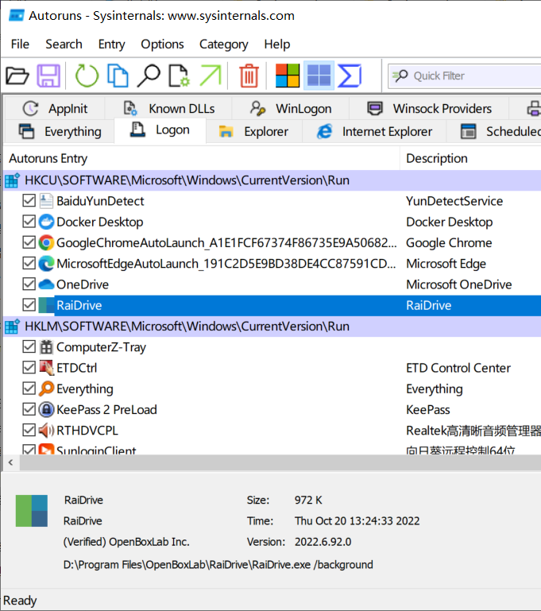Switch to the Internet Explorer tab
The image size is (541, 611).
(374, 132)
